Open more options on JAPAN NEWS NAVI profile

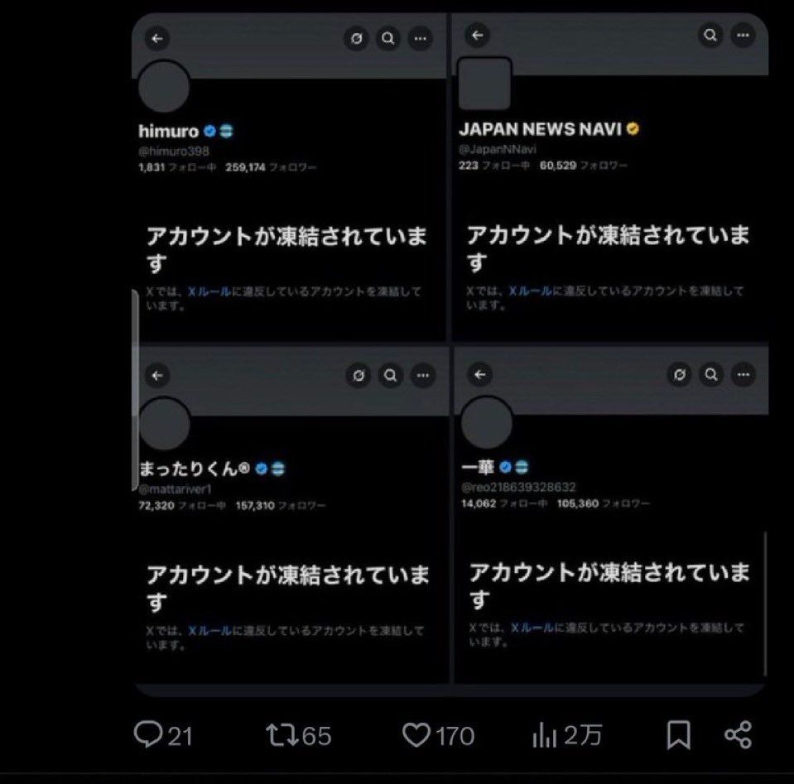point(743,35)
